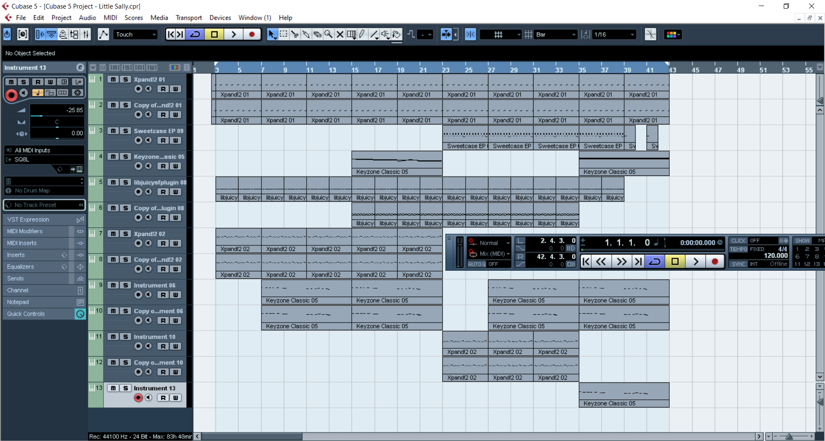Click Edit Instrument 'e' button in inspector header
Image resolution: width=825 pixels, height=441 pixels.
pyautogui.click(x=80, y=67)
